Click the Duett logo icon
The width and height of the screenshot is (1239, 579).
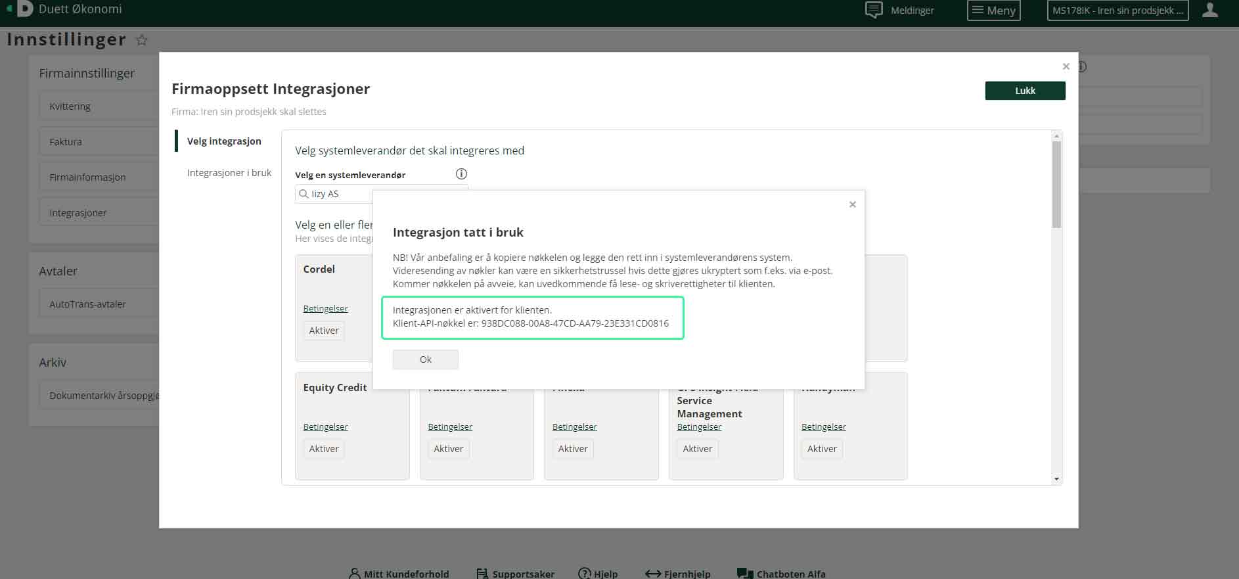pyautogui.click(x=24, y=9)
